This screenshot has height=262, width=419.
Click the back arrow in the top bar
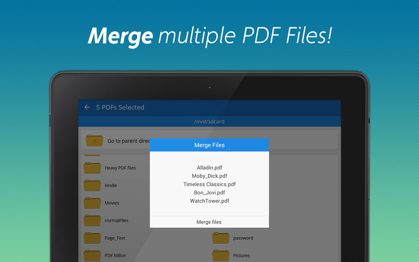pyautogui.click(x=87, y=107)
